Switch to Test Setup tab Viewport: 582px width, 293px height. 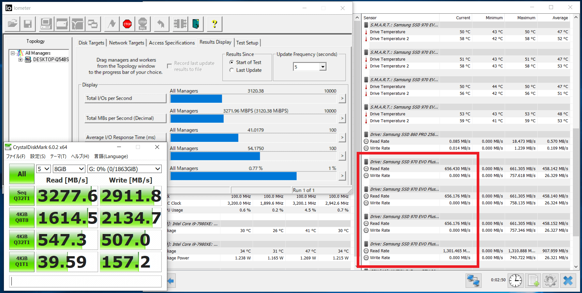click(247, 43)
